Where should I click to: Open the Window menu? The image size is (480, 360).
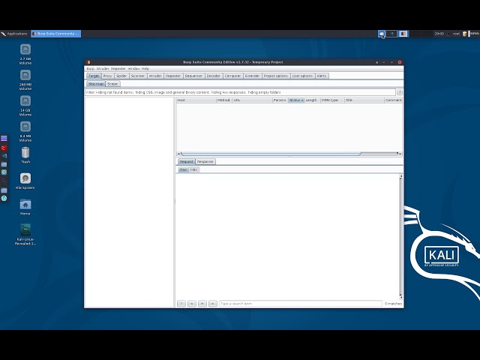tap(133, 68)
